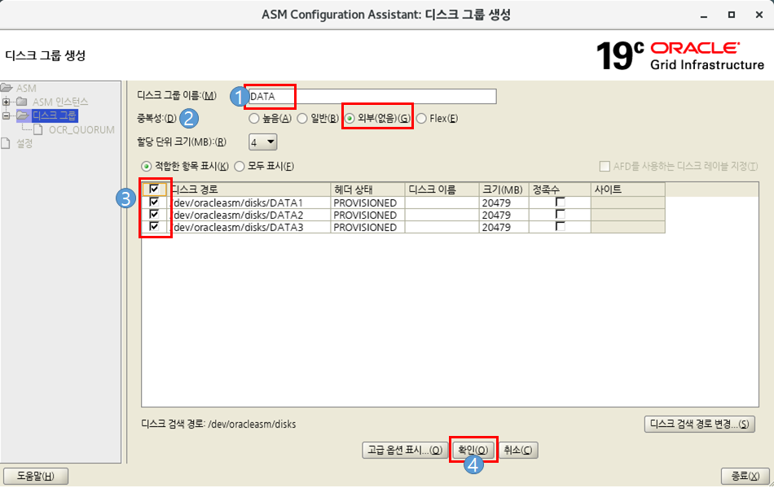Select 일반(B) redundancy radio button
The height and width of the screenshot is (488, 774).
click(302, 118)
